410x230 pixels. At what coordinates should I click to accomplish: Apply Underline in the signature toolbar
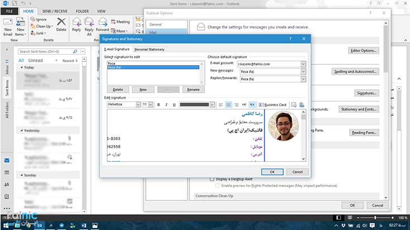coord(174,104)
